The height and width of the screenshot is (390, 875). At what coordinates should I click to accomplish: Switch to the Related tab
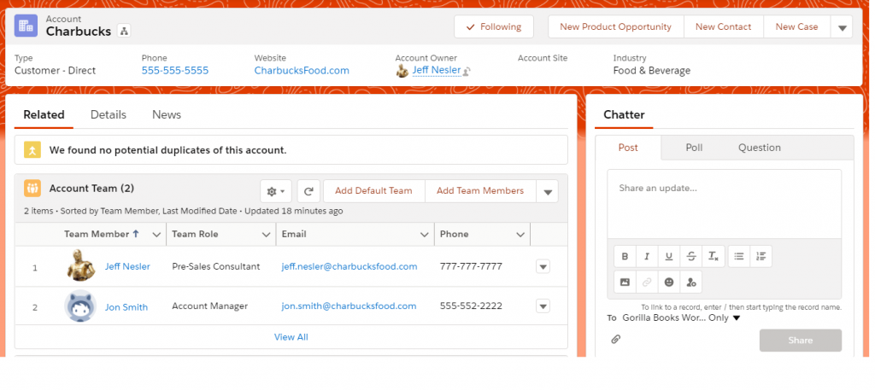(44, 114)
